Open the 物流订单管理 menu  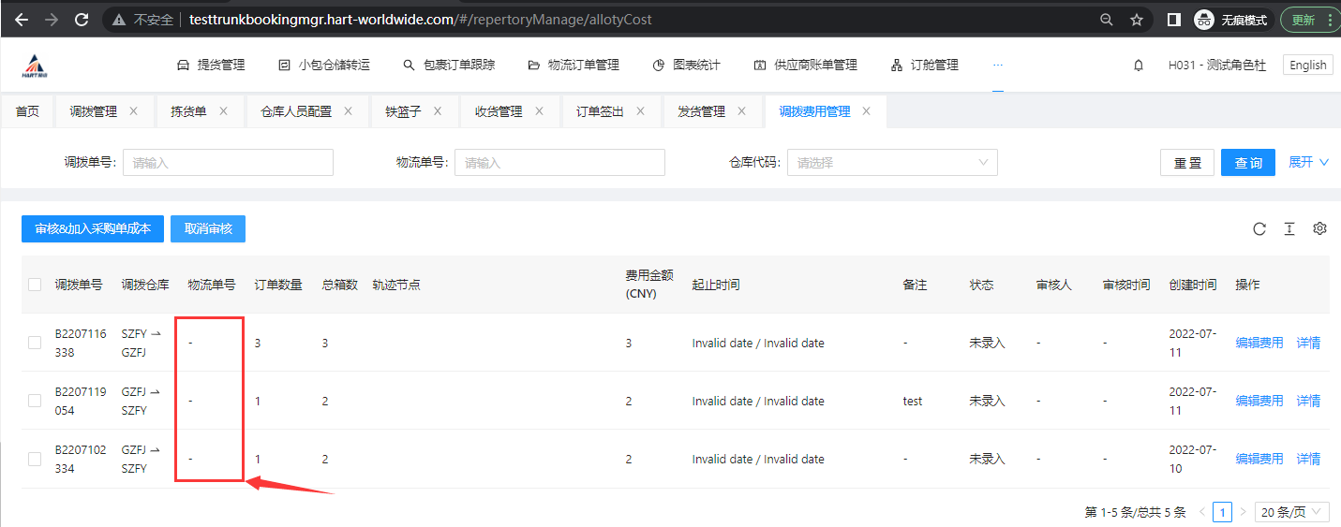pyautogui.click(x=574, y=66)
